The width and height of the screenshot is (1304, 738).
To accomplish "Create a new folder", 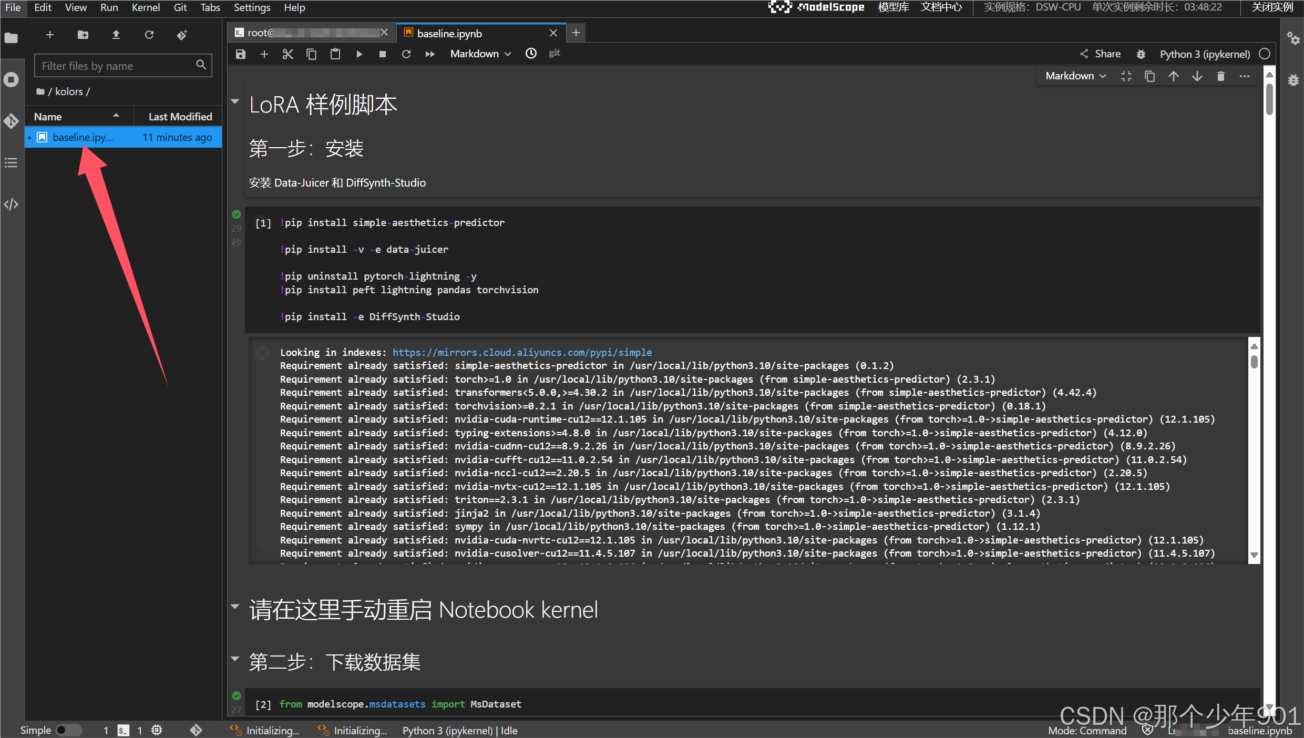I will (83, 35).
